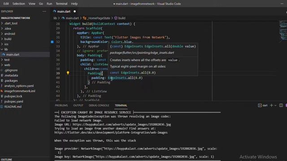Open Explorer more actions ellipsis

[x=44, y=11]
